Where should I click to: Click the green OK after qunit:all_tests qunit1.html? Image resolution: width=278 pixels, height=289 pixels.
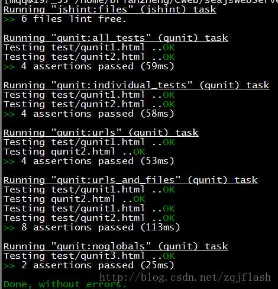click(169, 47)
